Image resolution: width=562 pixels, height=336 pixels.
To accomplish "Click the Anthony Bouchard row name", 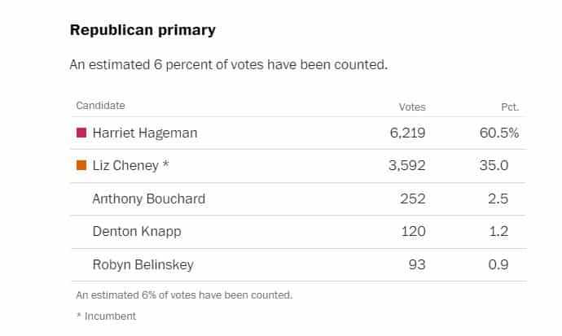I will (x=149, y=199).
